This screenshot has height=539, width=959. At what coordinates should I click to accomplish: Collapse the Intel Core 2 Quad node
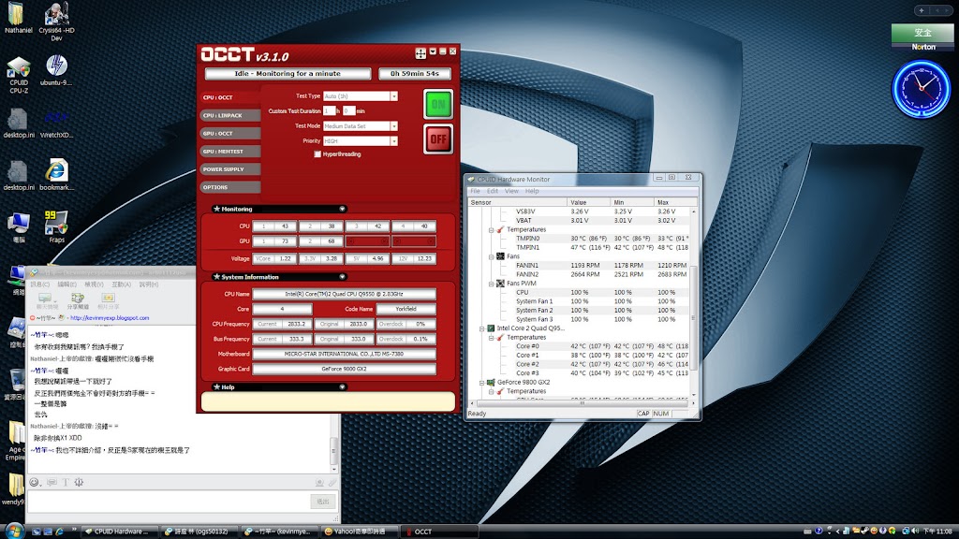coord(482,328)
